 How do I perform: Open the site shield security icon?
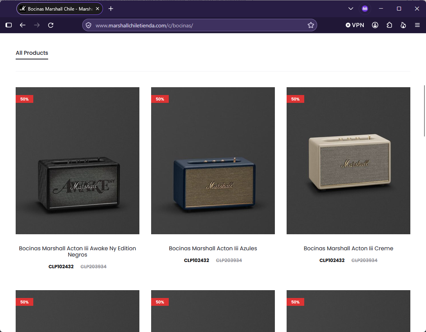88,25
